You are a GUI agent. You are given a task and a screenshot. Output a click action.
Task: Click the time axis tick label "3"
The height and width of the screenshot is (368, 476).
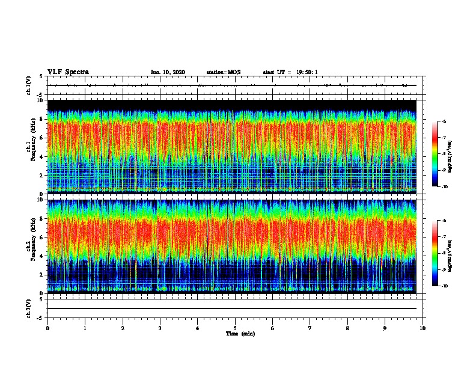click(160, 328)
